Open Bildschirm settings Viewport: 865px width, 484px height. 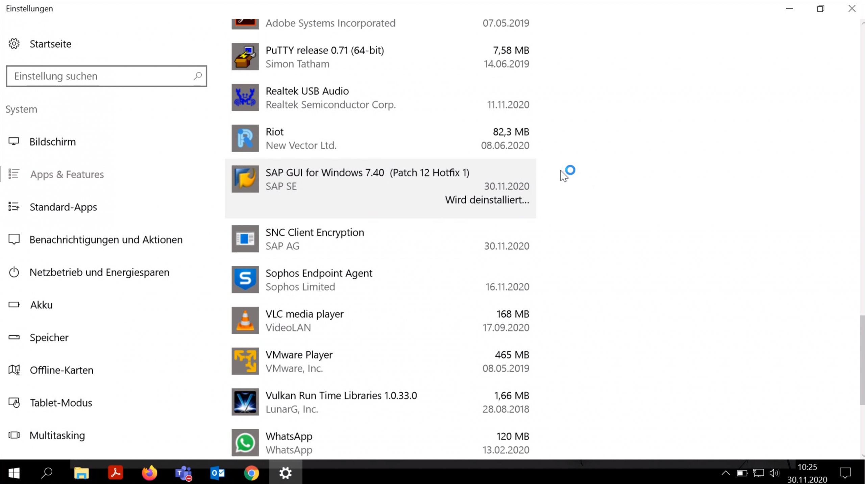click(x=53, y=142)
